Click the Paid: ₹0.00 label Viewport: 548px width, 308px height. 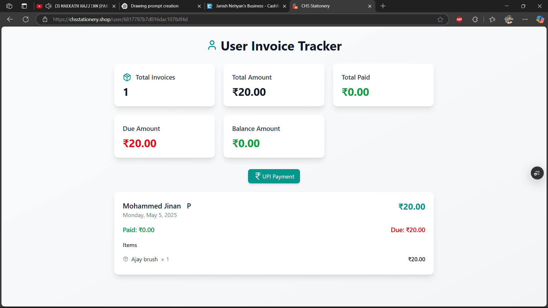pos(138,230)
